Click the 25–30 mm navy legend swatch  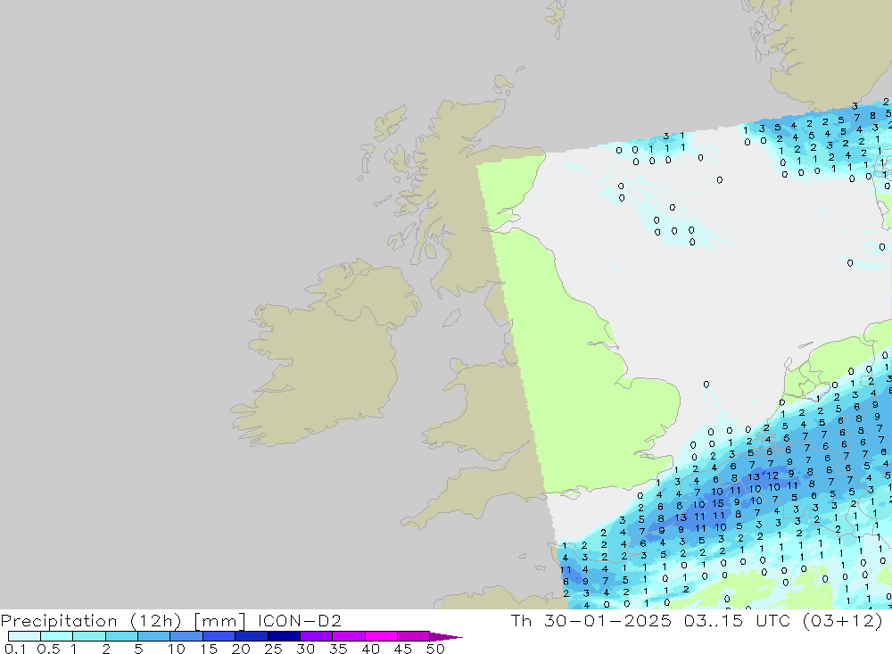(x=284, y=636)
